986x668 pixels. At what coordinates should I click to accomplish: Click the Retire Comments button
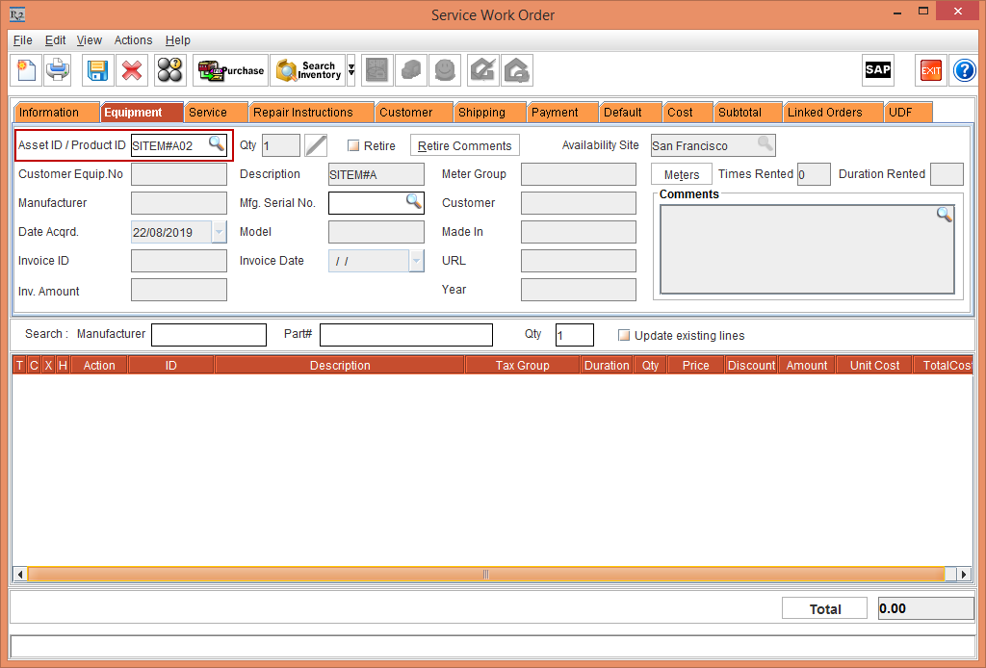pos(464,145)
